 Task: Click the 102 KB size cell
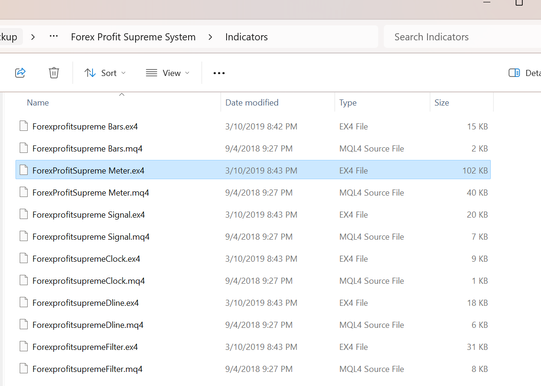[475, 170]
